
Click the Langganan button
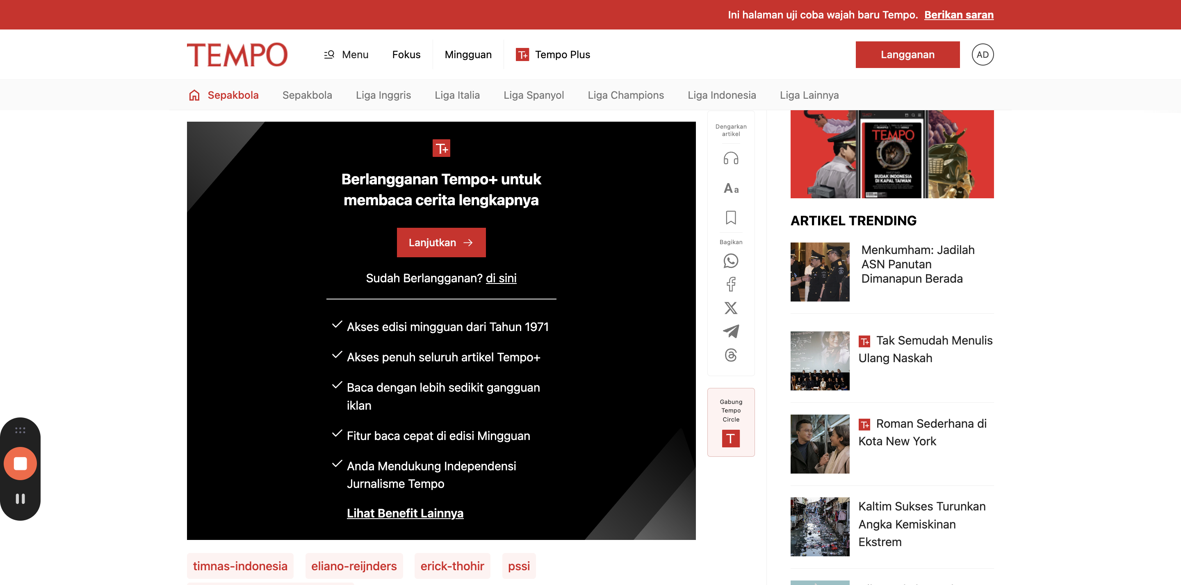pyautogui.click(x=907, y=54)
